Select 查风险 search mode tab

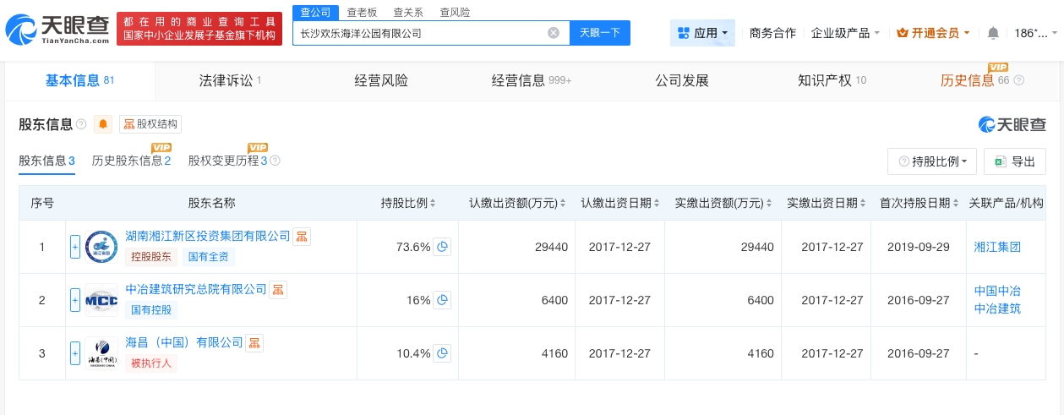tap(455, 12)
